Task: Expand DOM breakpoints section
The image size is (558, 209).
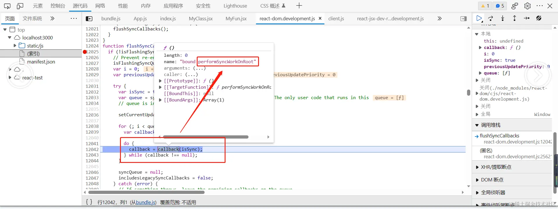Action: pyautogui.click(x=477, y=180)
